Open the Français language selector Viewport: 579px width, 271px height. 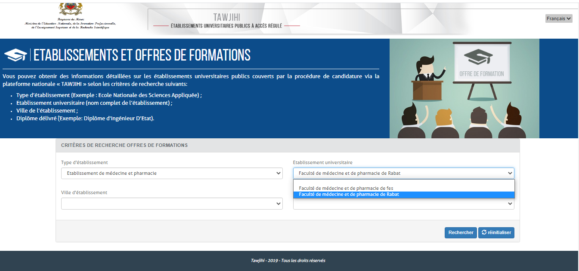[x=559, y=18]
